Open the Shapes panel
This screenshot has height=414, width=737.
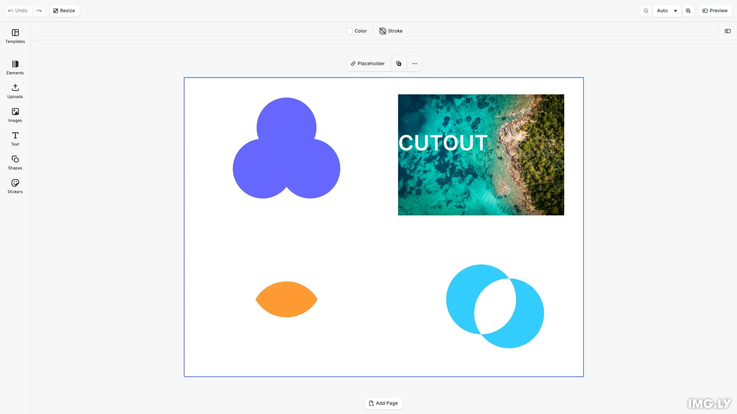pos(15,163)
